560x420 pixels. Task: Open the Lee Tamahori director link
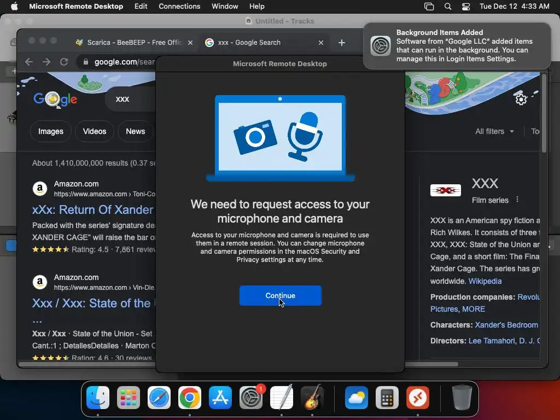pos(492,341)
